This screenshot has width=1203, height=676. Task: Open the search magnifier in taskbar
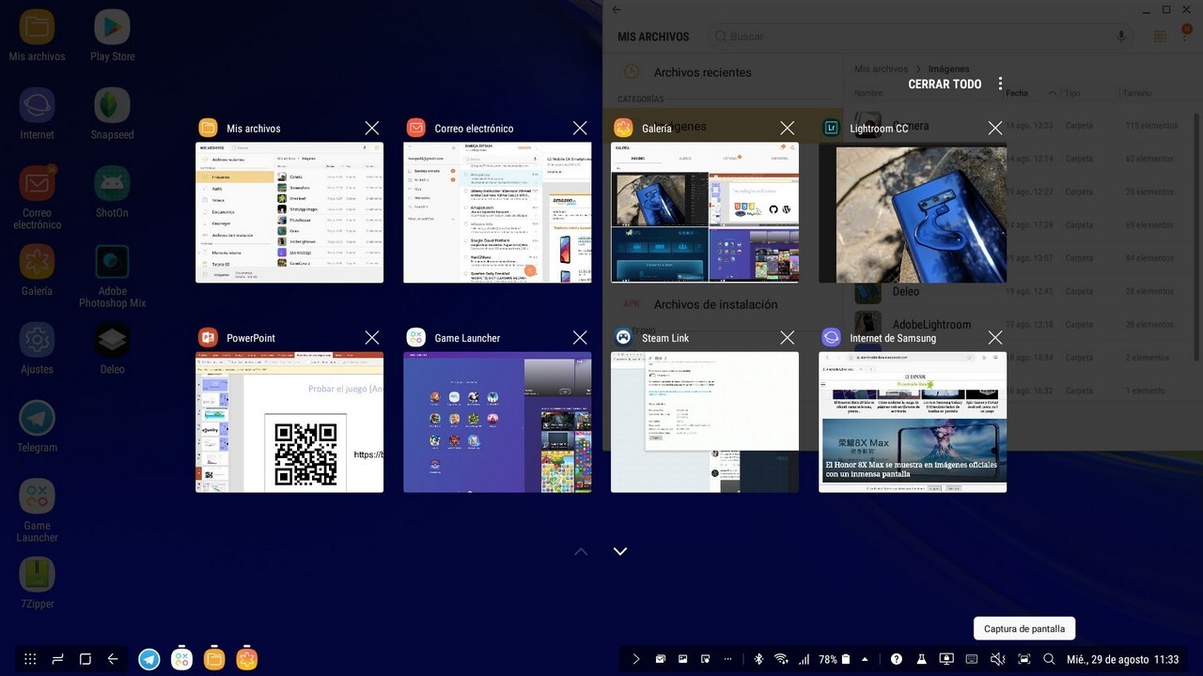tap(1050, 659)
